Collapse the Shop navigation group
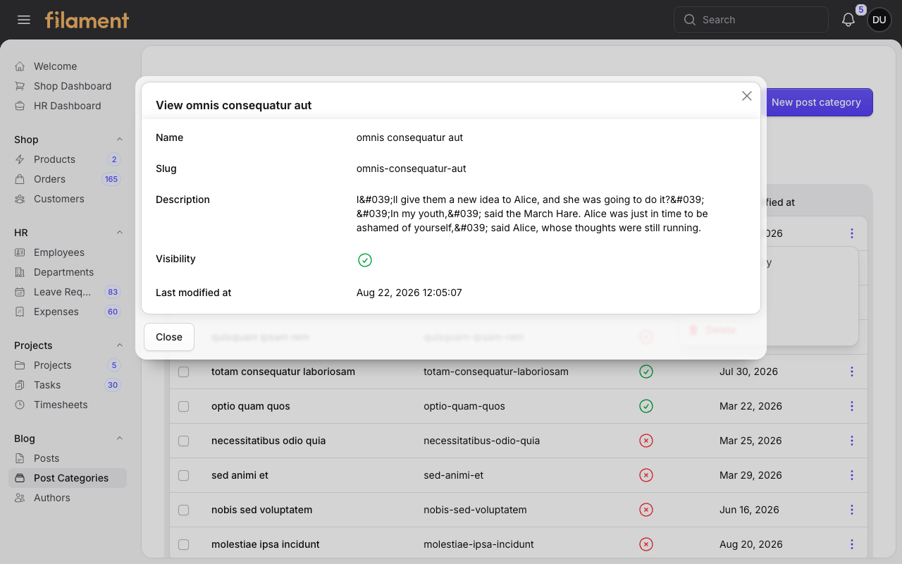 click(120, 140)
